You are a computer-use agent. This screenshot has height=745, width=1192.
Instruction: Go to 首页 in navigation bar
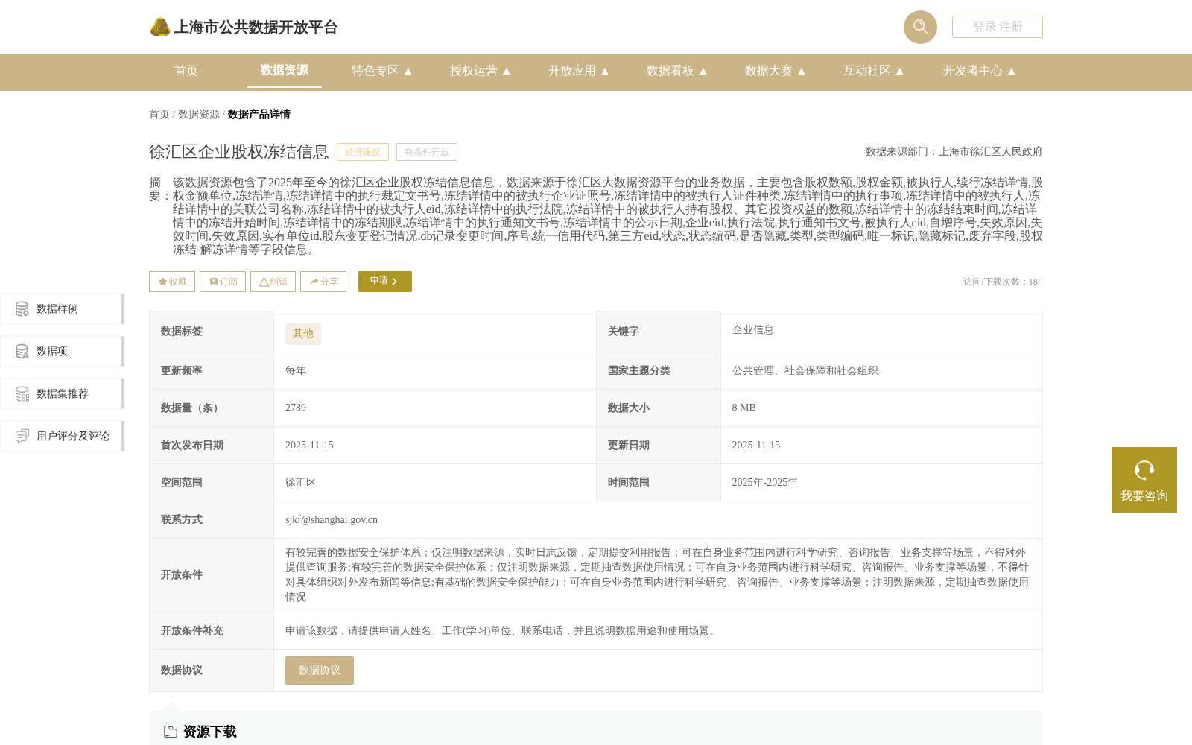click(x=186, y=71)
